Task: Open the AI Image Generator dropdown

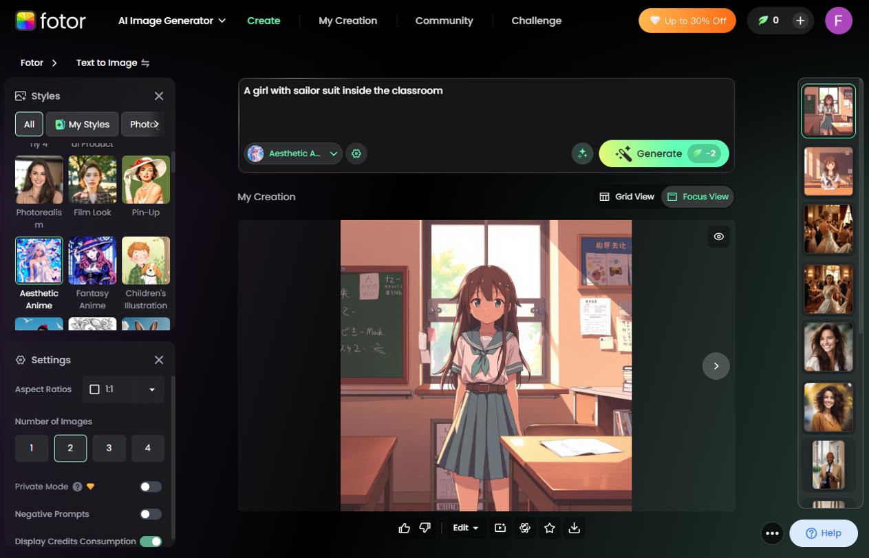Action: coord(172,21)
